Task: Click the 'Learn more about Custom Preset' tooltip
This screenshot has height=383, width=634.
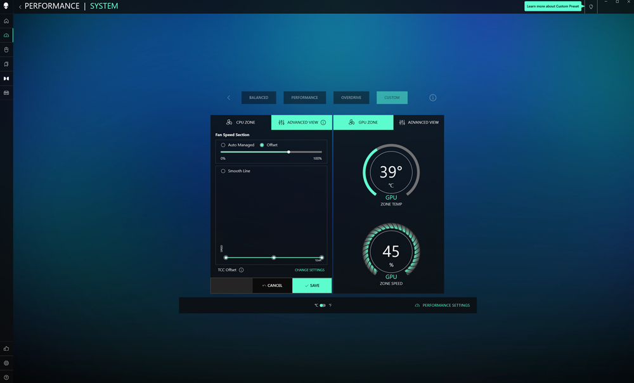Action: click(553, 6)
